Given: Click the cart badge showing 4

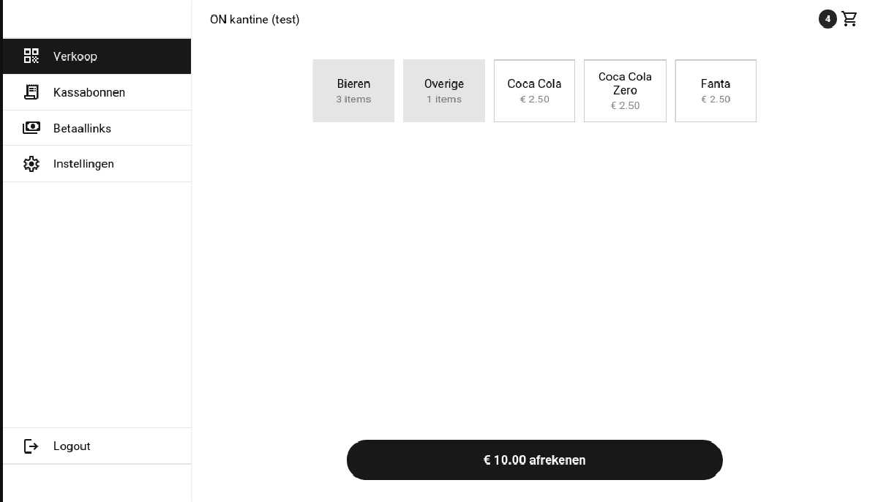Looking at the screenshot, I should tap(828, 19).
